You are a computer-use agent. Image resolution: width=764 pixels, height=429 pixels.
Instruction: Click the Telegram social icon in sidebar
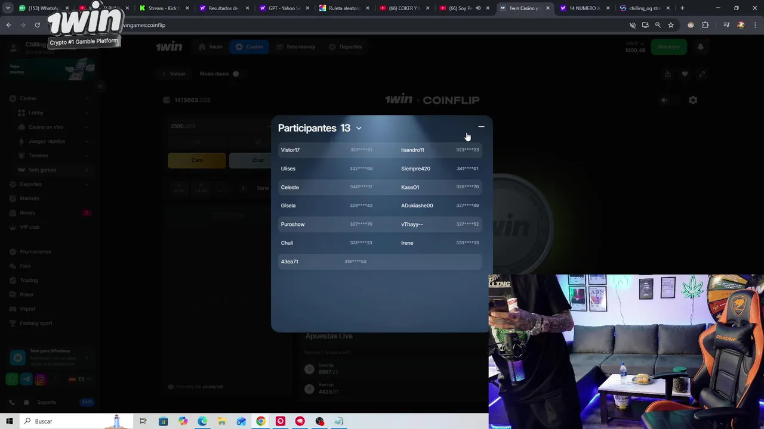click(x=26, y=379)
